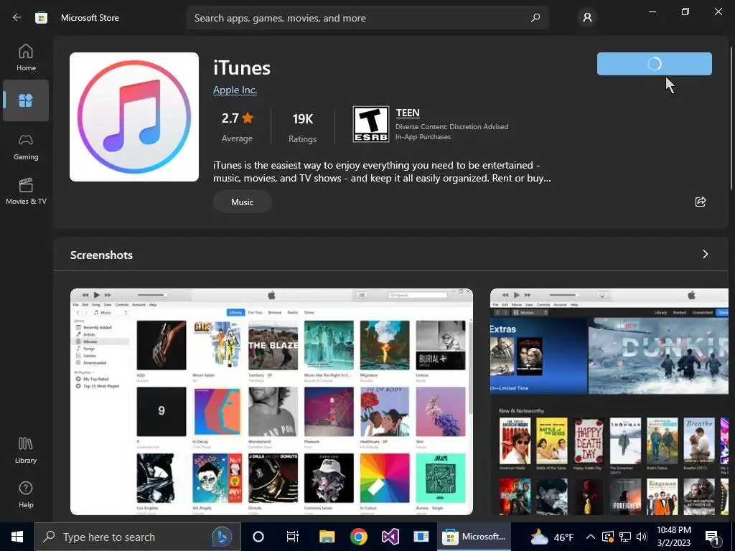Image resolution: width=735 pixels, height=551 pixels.
Task: Click the vertical page scrollbar
Action: [x=731, y=118]
